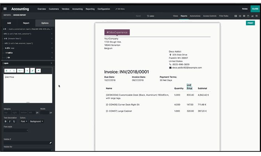Switch to list view icon
261x156 pixels.
[240, 16]
